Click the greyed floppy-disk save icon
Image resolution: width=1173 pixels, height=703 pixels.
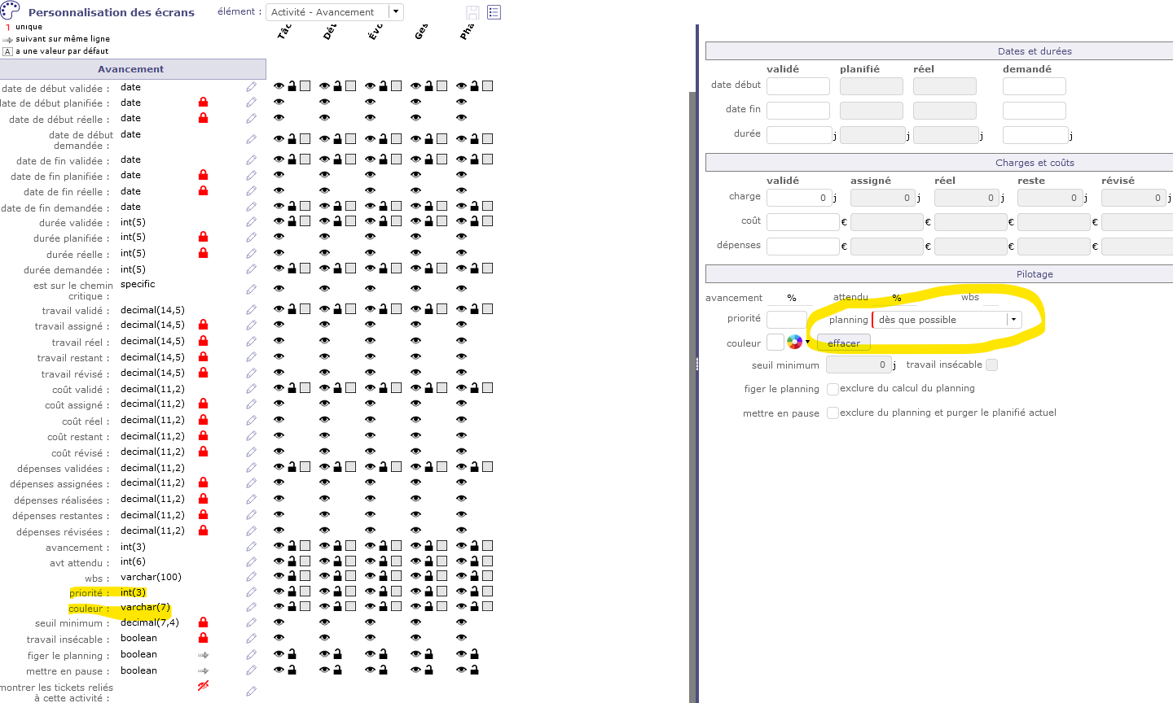472,12
